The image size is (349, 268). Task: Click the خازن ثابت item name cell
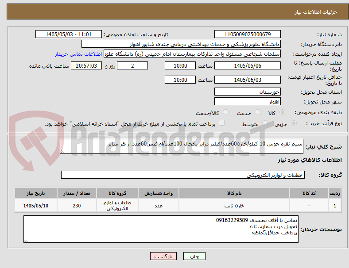(x=234, y=206)
